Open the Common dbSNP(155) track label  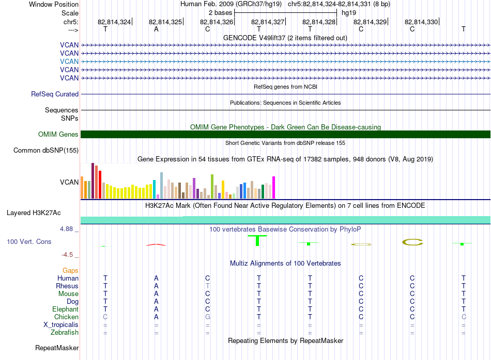46,150
